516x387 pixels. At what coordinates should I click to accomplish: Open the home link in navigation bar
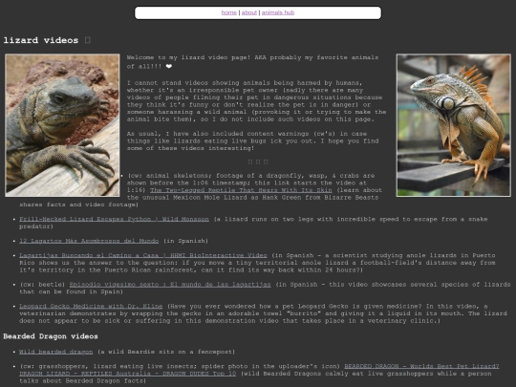(x=228, y=12)
